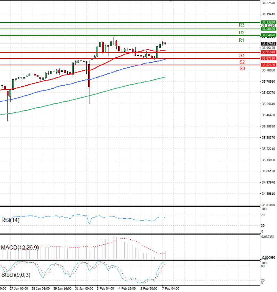The image size is (277, 292).
Task: Click the 35.14050 price axis value
Action: (268, 160)
